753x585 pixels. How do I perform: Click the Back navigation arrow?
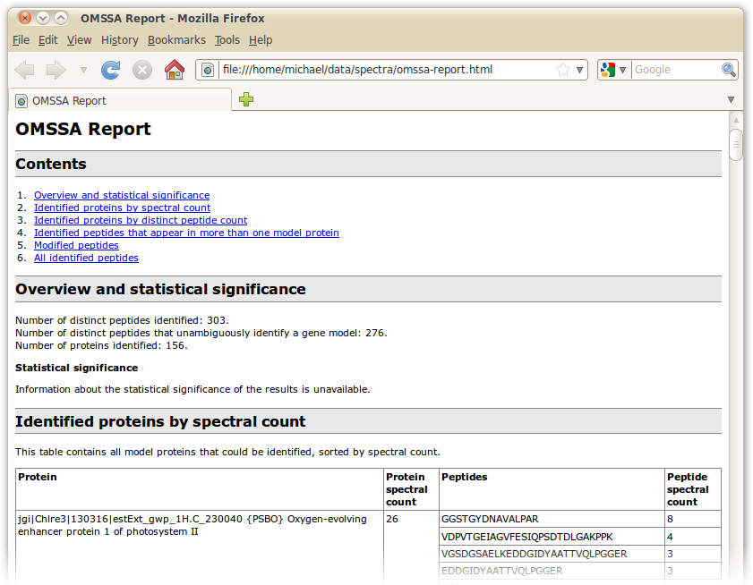pyautogui.click(x=25, y=70)
